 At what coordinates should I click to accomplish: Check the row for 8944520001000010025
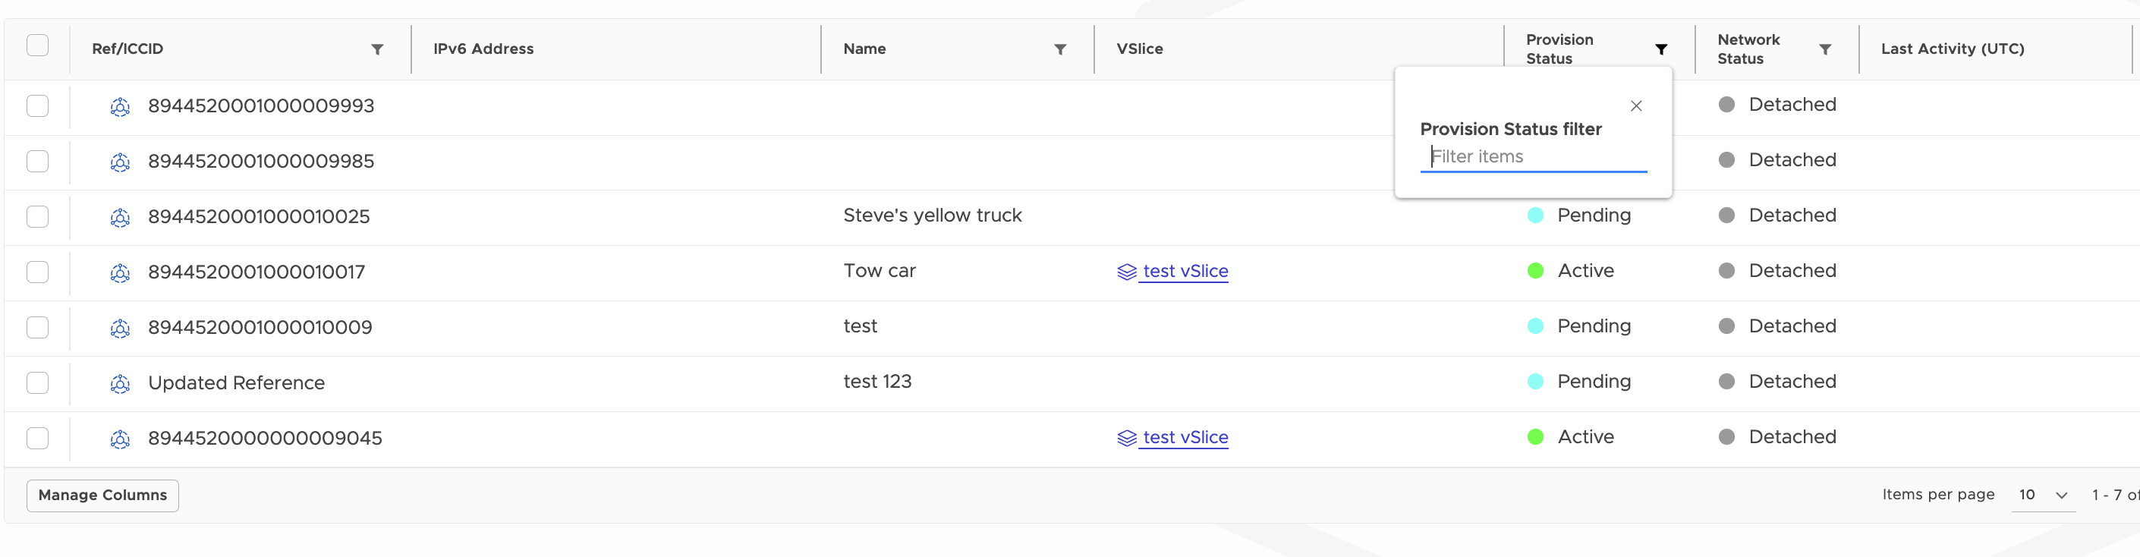coord(37,217)
